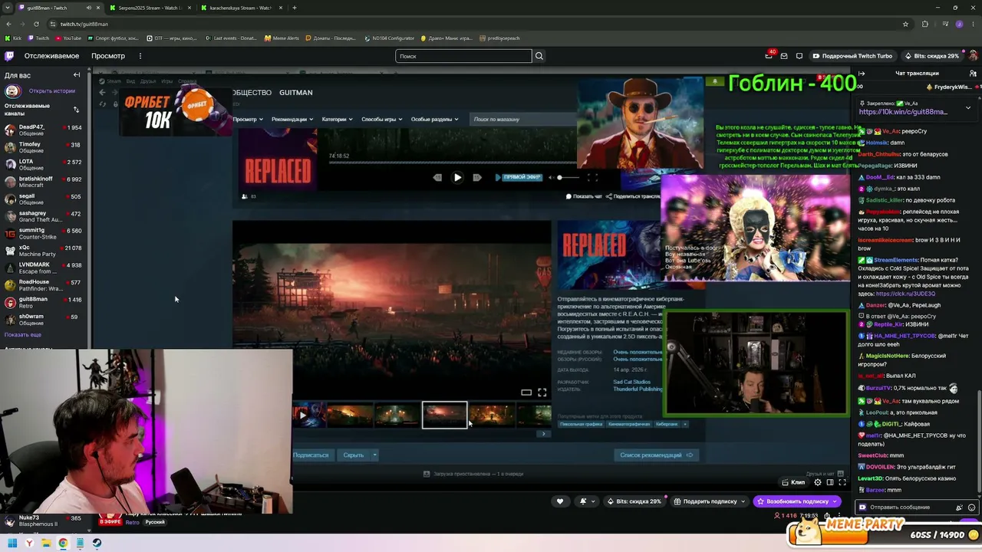This screenshot has width=982, height=552.
Task: Open the Steam Рекомендации dropdown
Action: 292,119
